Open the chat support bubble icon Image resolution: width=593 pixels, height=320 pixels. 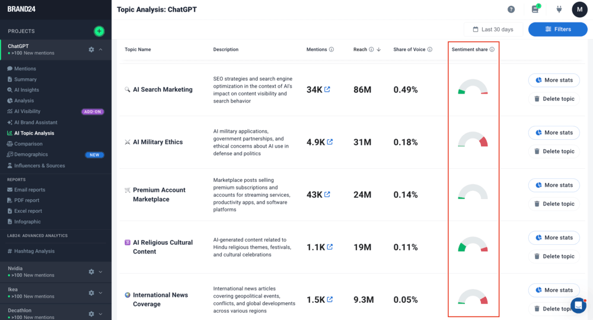(578, 305)
